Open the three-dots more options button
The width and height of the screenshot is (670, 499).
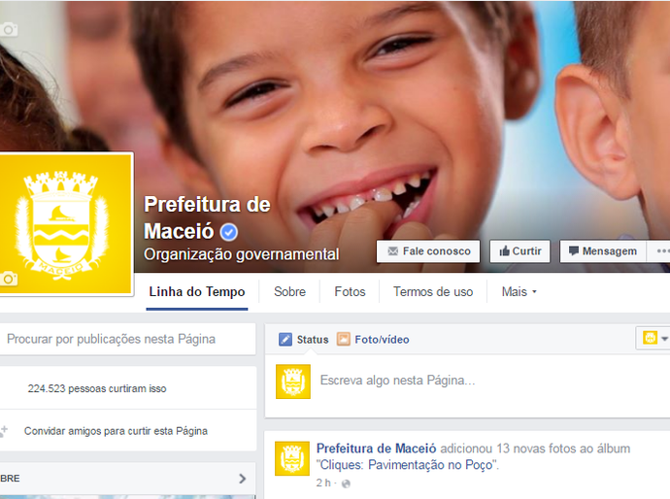click(x=661, y=251)
